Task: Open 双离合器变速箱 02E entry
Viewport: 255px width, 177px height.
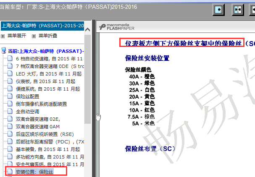Action: (x=38, y=119)
